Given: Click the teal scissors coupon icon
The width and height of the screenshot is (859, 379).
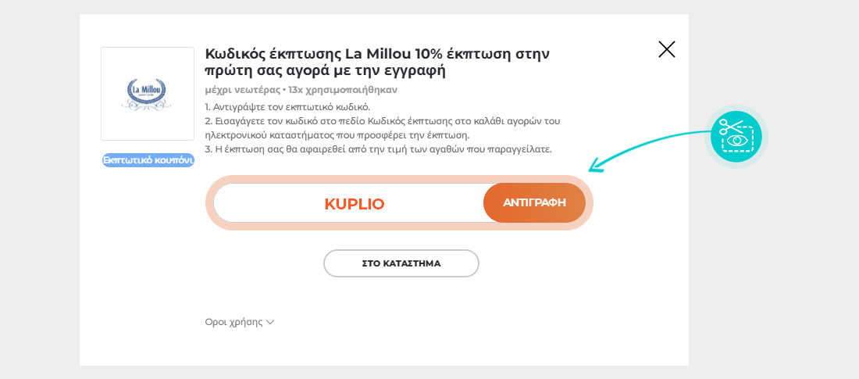Looking at the screenshot, I should [736, 135].
